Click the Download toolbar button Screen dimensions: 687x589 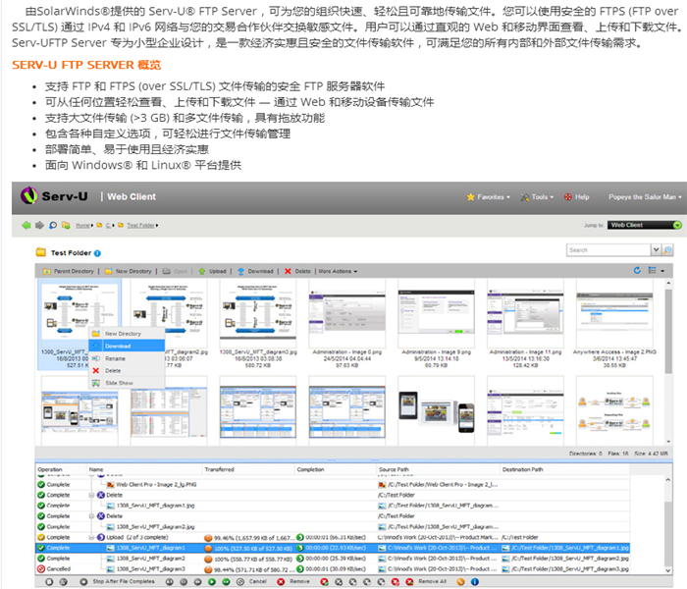255,271
